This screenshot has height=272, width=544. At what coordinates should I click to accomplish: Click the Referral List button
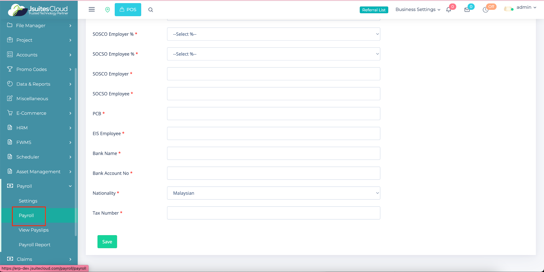[x=374, y=10]
